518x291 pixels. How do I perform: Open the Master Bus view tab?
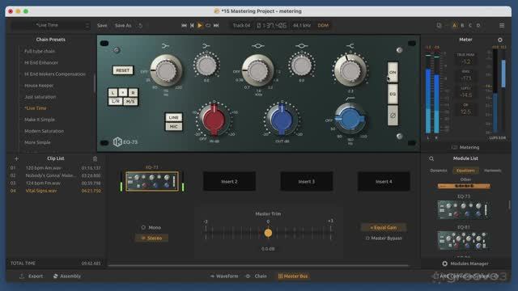(x=293, y=276)
